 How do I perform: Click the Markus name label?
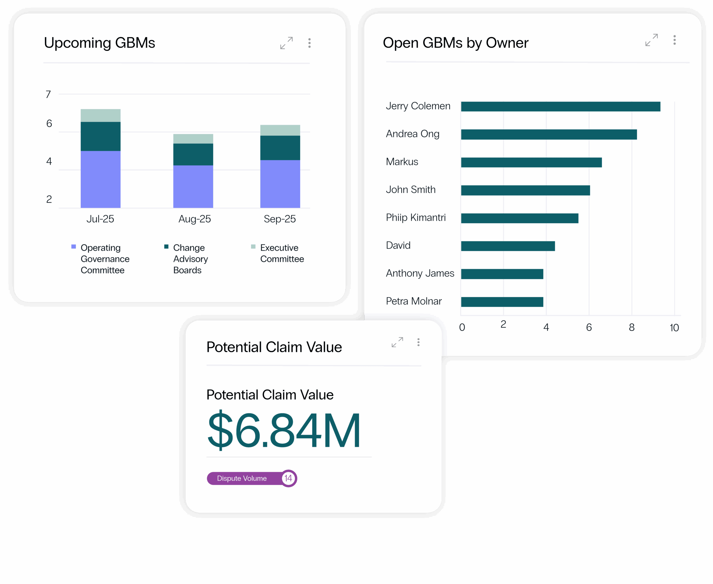click(x=402, y=162)
